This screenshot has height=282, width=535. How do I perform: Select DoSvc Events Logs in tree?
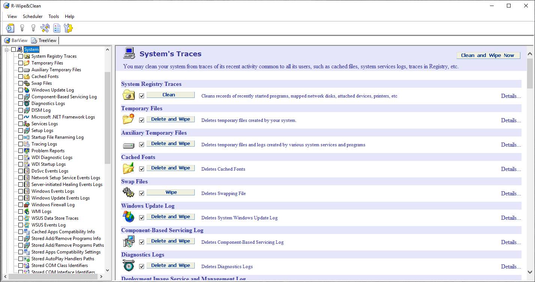(x=50, y=171)
